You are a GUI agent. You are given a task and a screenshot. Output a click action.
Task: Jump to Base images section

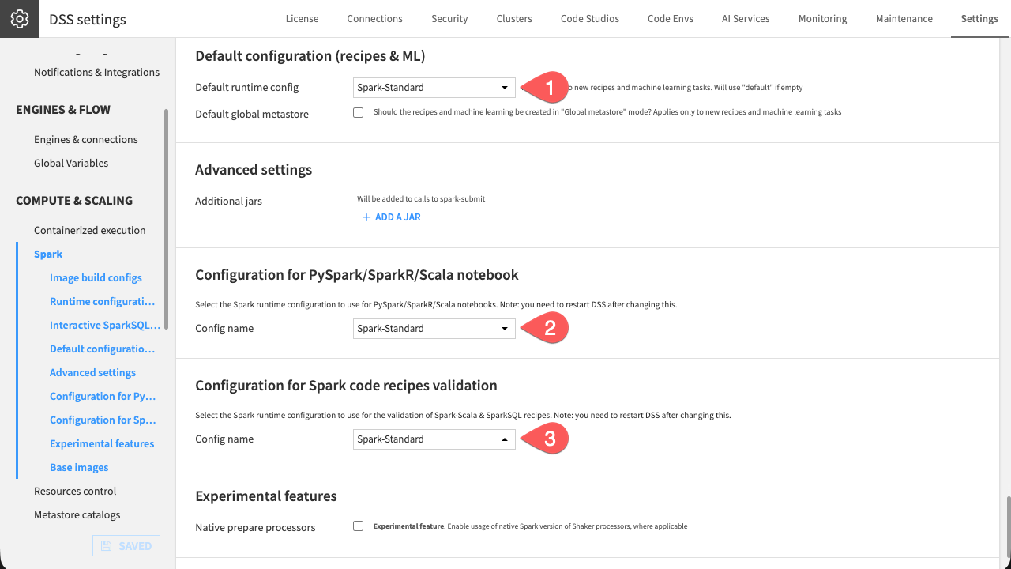pos(79,467)
